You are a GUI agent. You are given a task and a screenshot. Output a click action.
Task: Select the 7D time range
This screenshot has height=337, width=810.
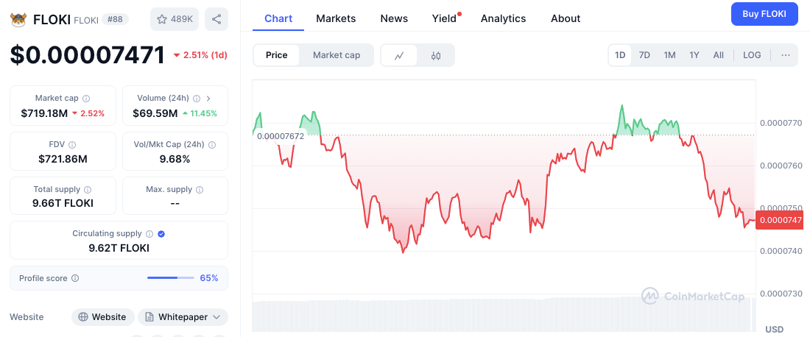644,55
